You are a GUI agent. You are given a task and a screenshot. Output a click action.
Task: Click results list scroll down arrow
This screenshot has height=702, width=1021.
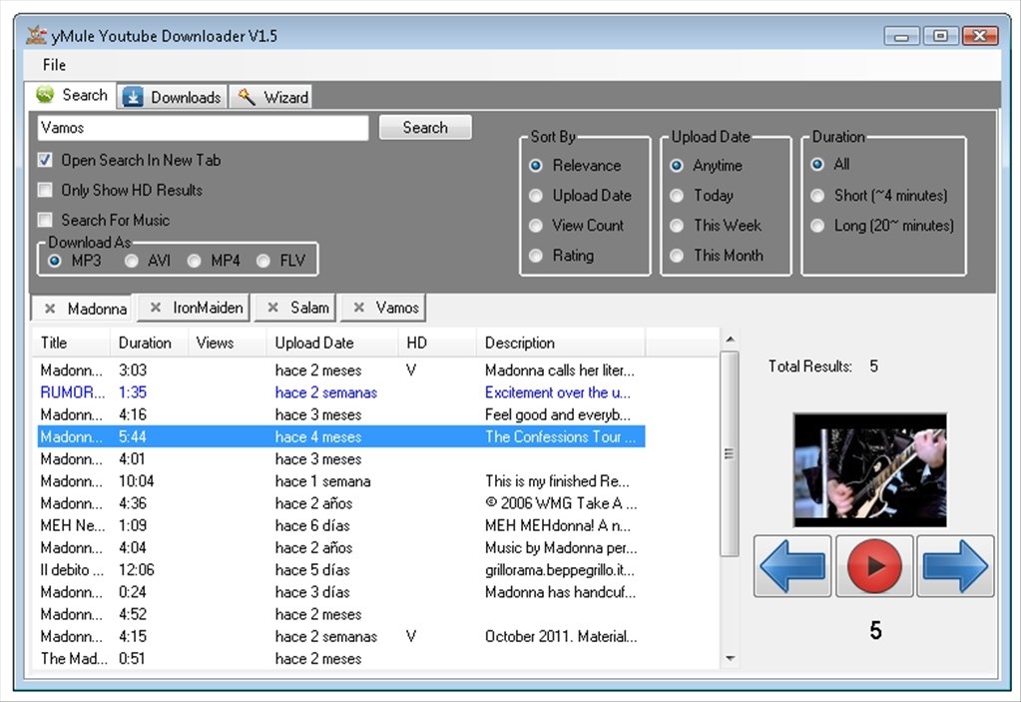[x=730, y=658]
